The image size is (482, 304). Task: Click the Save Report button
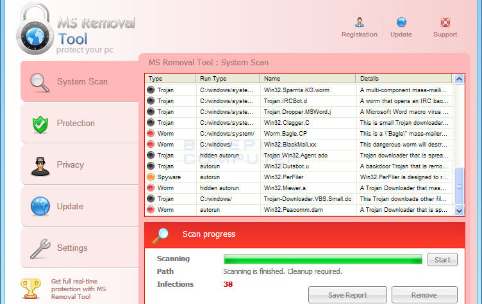347,295
